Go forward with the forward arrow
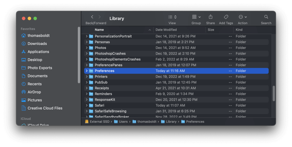 pyautogui.click(x=100, y=17)
